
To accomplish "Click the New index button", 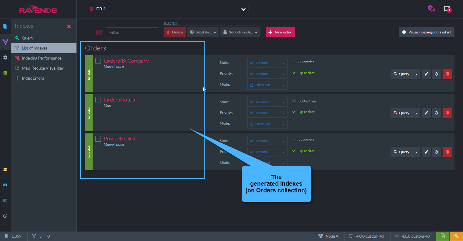I will [280, 32].
